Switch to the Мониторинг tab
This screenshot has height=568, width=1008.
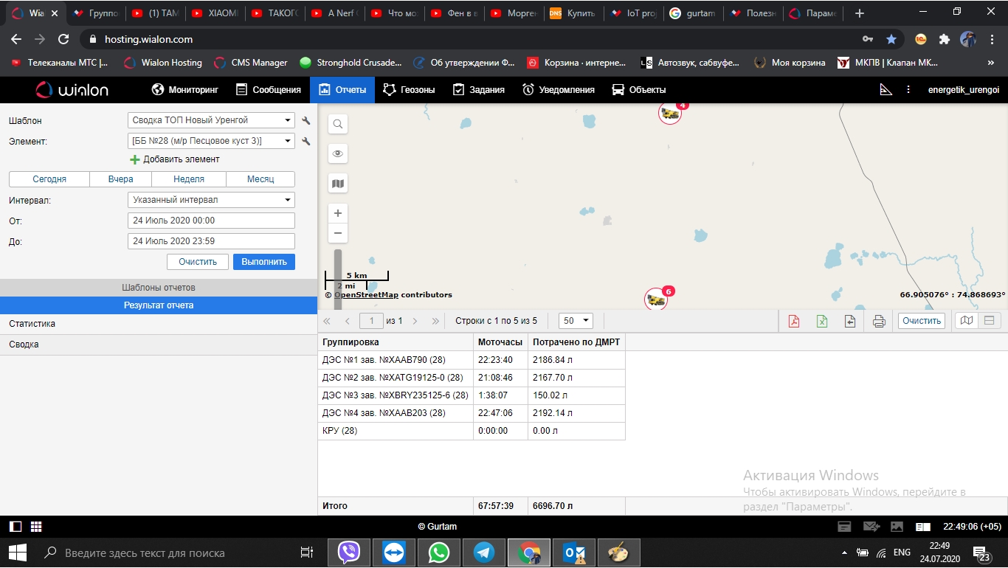185,90
